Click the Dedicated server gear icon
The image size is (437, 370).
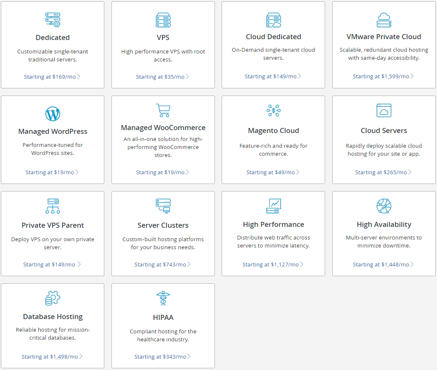pyautogui.click(x=53, y=20)
